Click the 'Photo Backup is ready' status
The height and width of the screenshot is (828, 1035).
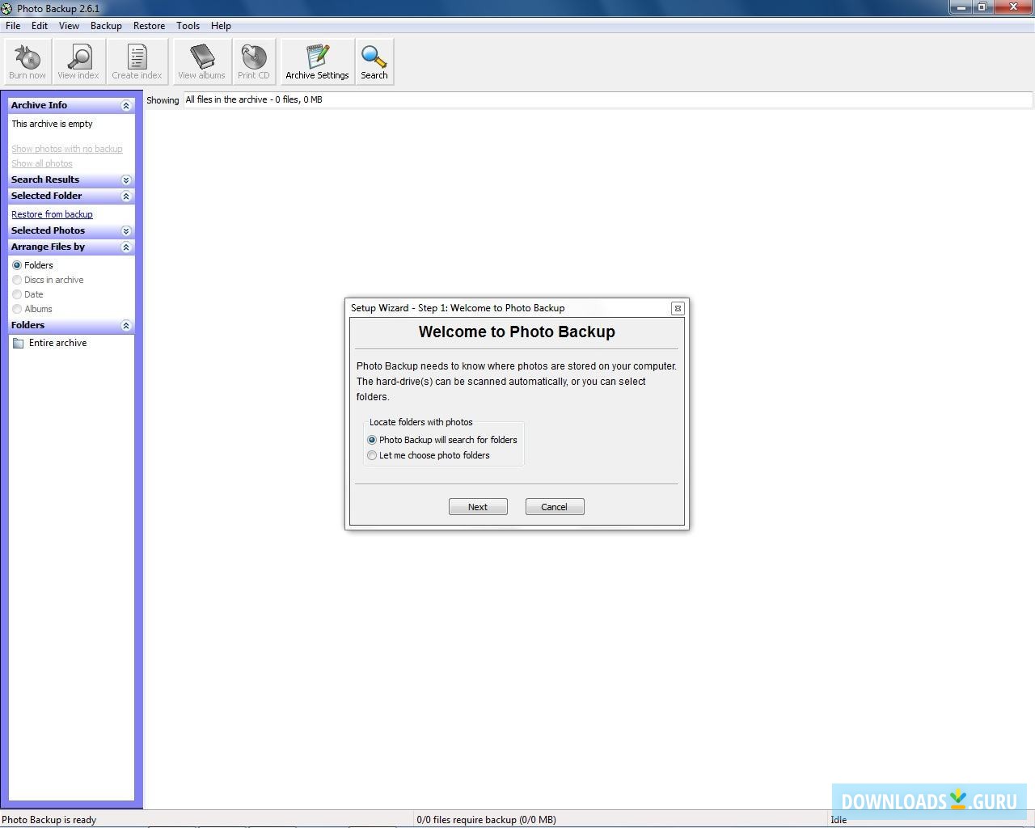click(x=49, y=819)
